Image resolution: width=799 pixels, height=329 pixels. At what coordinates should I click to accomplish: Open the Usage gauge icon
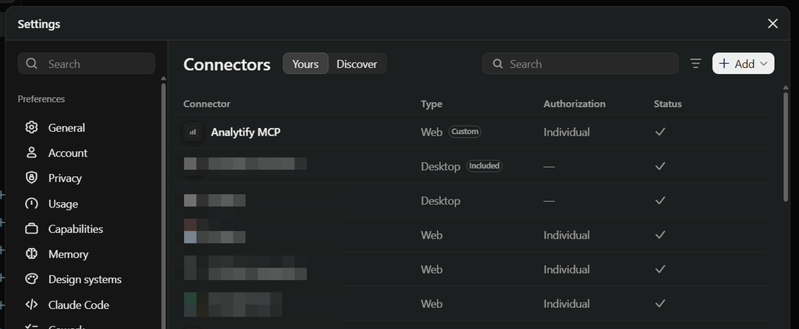(x=31, y=203)
